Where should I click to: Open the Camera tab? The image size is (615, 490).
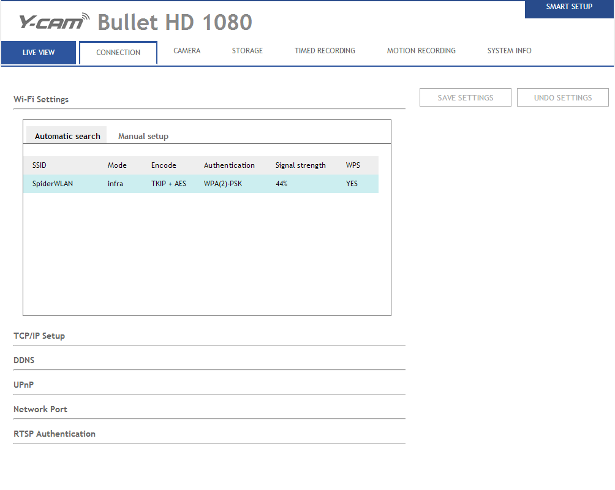(x=187, y=51)
